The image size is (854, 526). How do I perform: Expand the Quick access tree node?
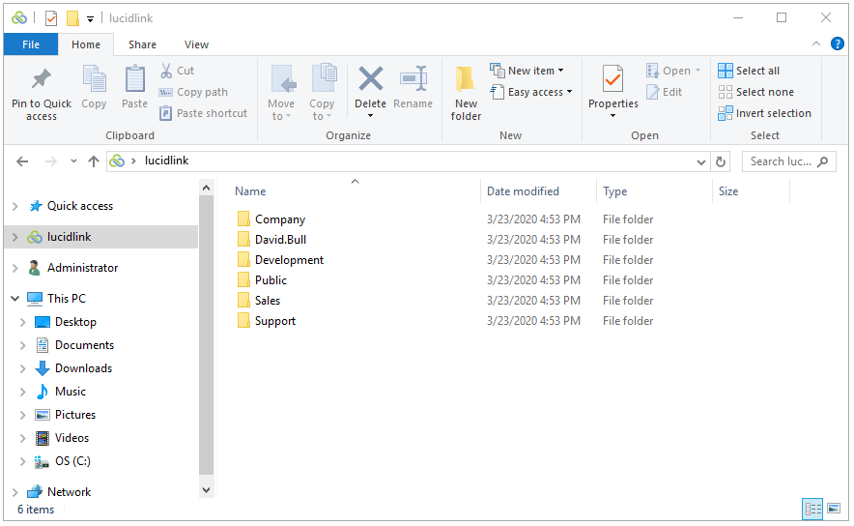tap(15, 206)
